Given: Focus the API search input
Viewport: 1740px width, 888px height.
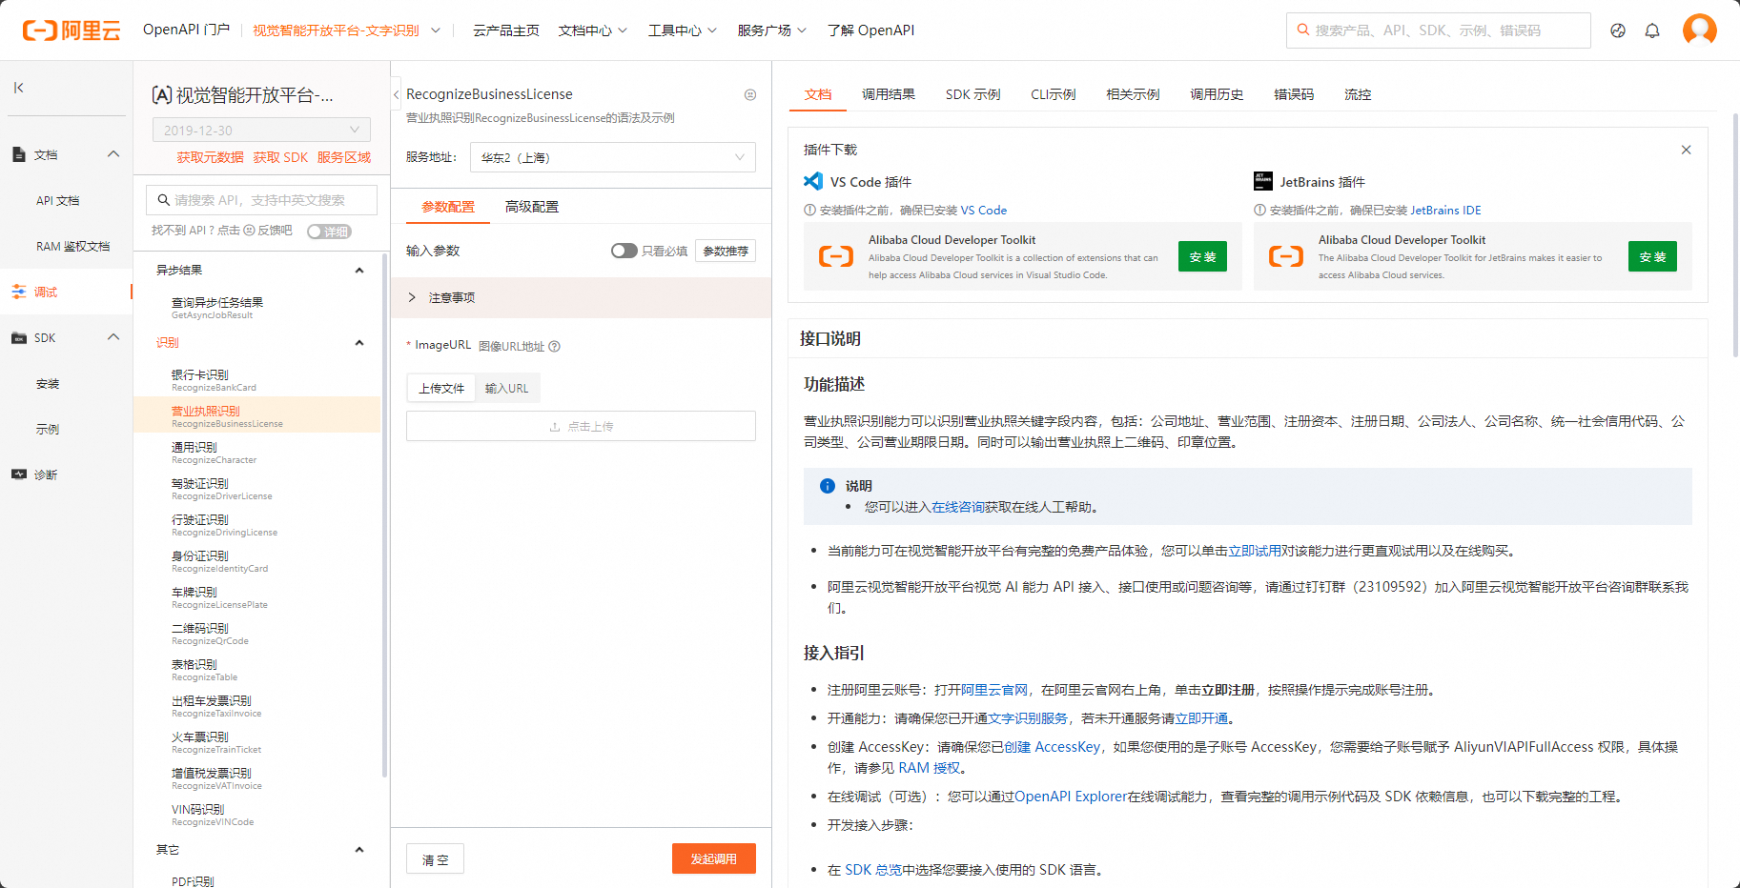Looking at the screenshot, I should tap(261, 200).
